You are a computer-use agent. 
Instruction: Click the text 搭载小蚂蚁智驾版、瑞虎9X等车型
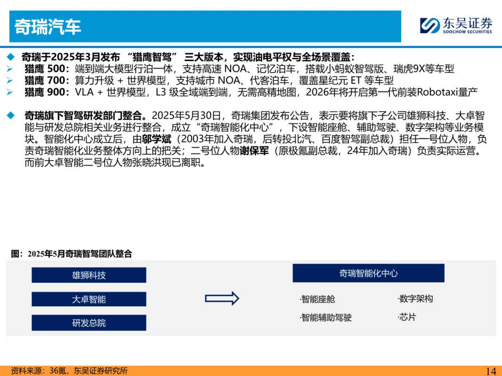pos(380,69)
